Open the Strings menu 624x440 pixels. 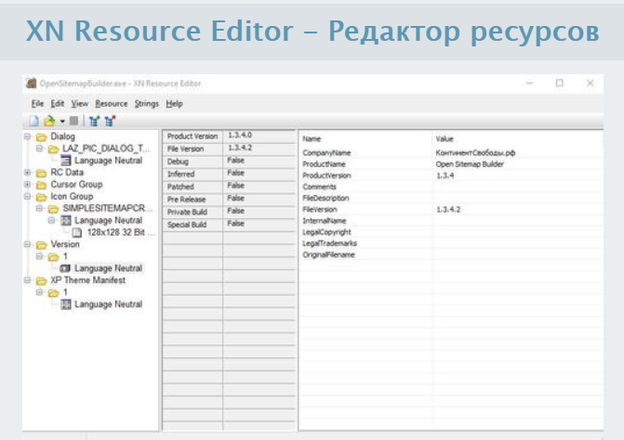146,104
